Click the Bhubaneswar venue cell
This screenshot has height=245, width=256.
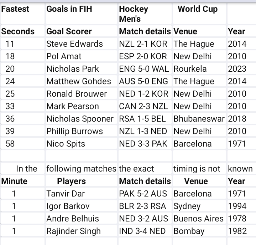(199, 119)
